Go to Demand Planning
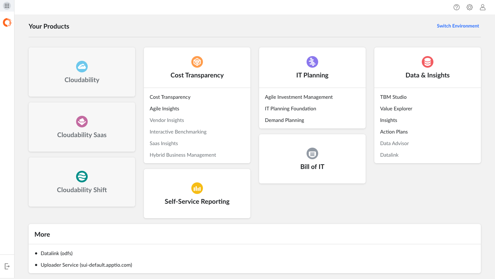Screen dimensions: 495x279 point(284,120)
